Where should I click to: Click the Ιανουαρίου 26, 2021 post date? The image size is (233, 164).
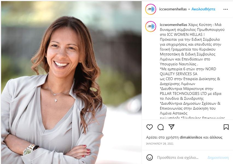[160, 144]
